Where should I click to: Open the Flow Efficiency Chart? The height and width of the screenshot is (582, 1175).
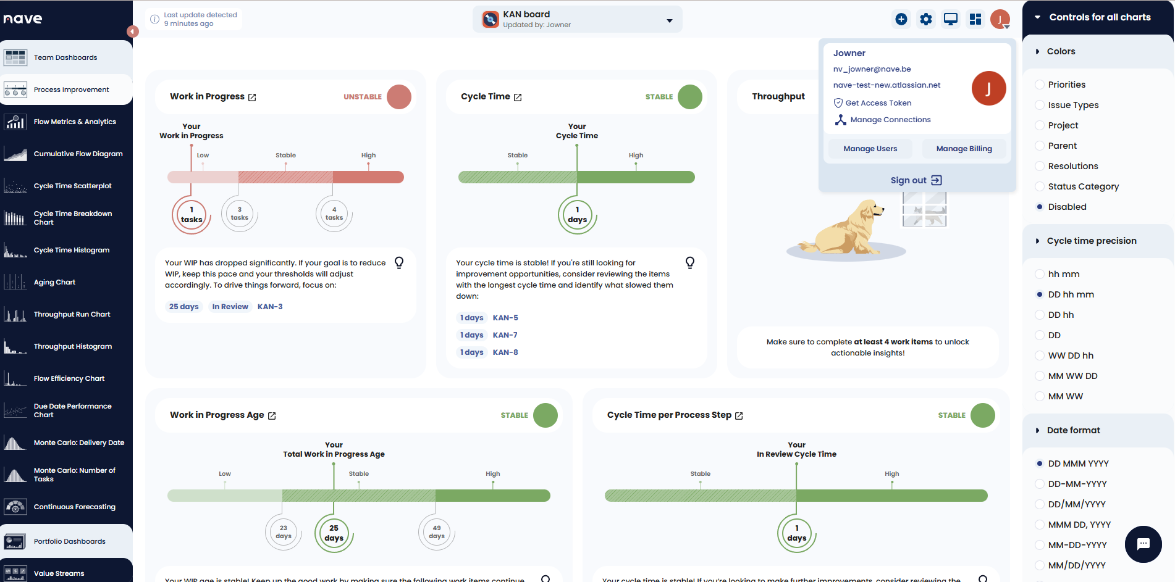coord(69,378)
